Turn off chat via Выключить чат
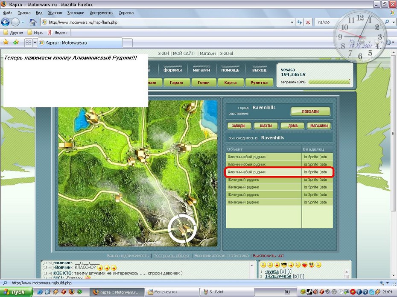397x297 pixels. point(269,256)
